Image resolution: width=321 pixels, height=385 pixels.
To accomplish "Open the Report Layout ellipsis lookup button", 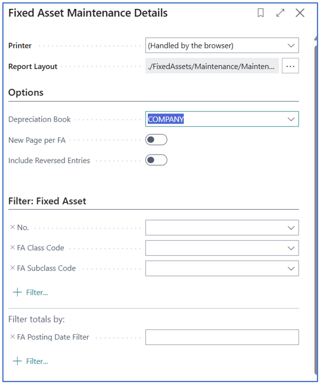I will click(290, 66).
